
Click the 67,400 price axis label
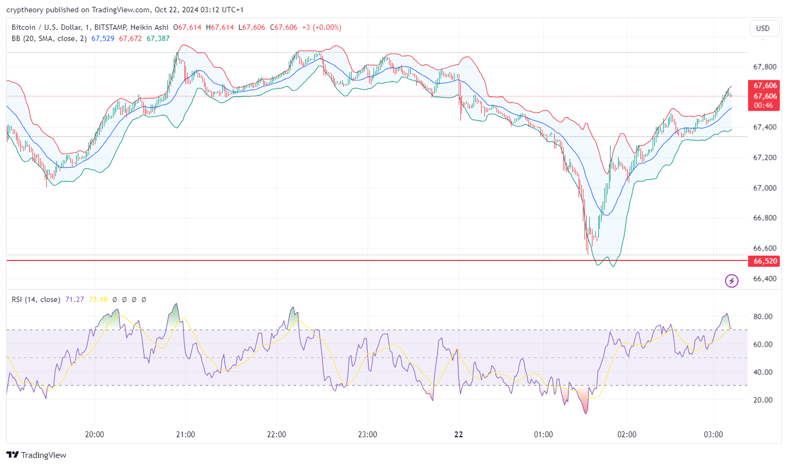point(765,127)
